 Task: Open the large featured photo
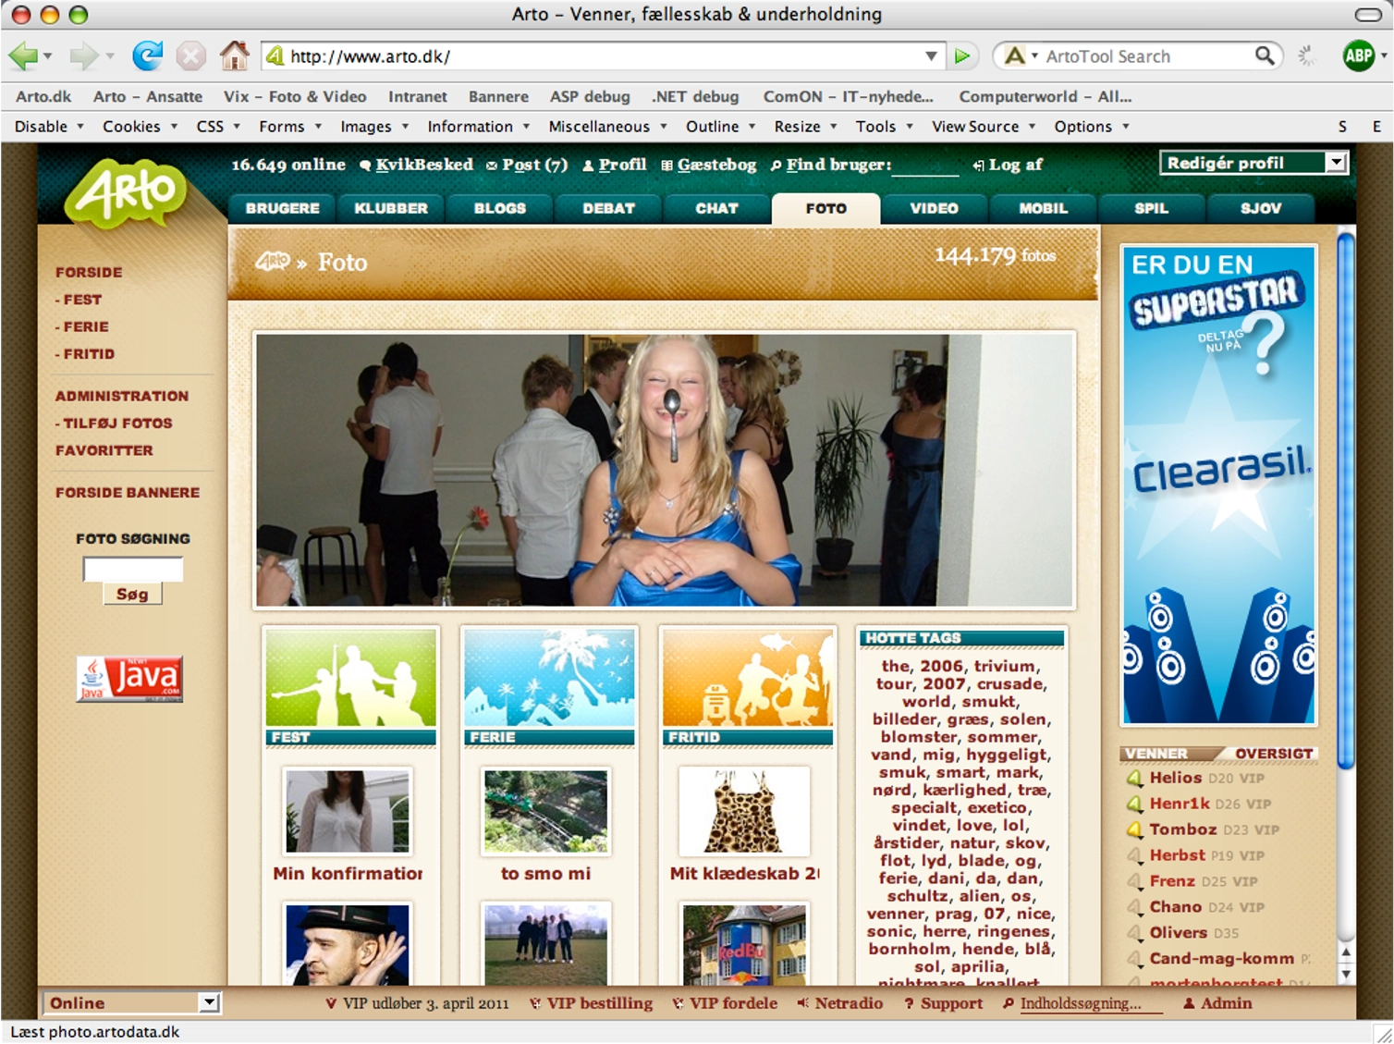click(665, 470)
